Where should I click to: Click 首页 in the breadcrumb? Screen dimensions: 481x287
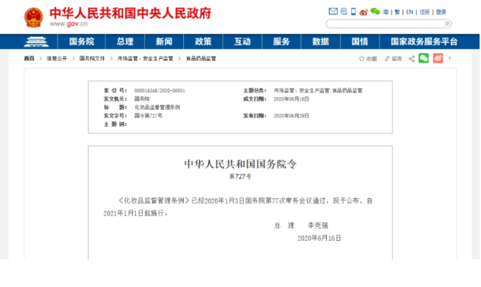point(28,58)
